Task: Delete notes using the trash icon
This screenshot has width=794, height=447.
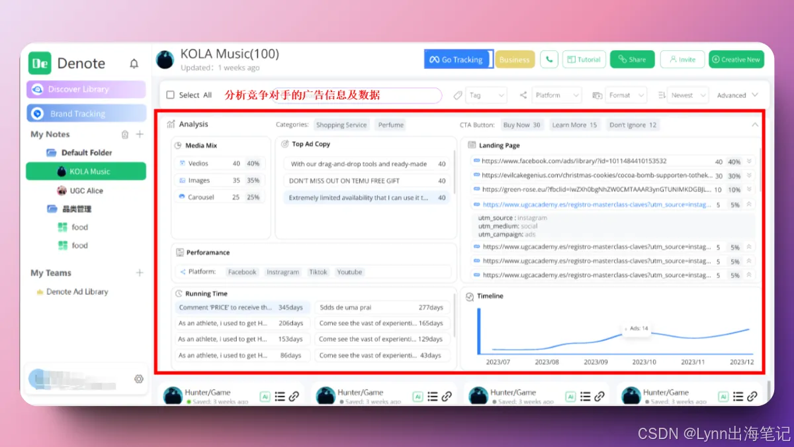Action: 125,134
